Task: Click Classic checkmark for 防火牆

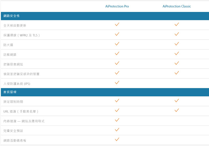Action: click(177, 44)
